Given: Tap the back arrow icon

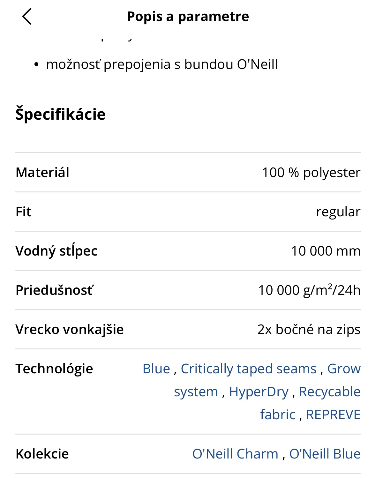Looking at the screenshot, I should [x=27, y=16].
